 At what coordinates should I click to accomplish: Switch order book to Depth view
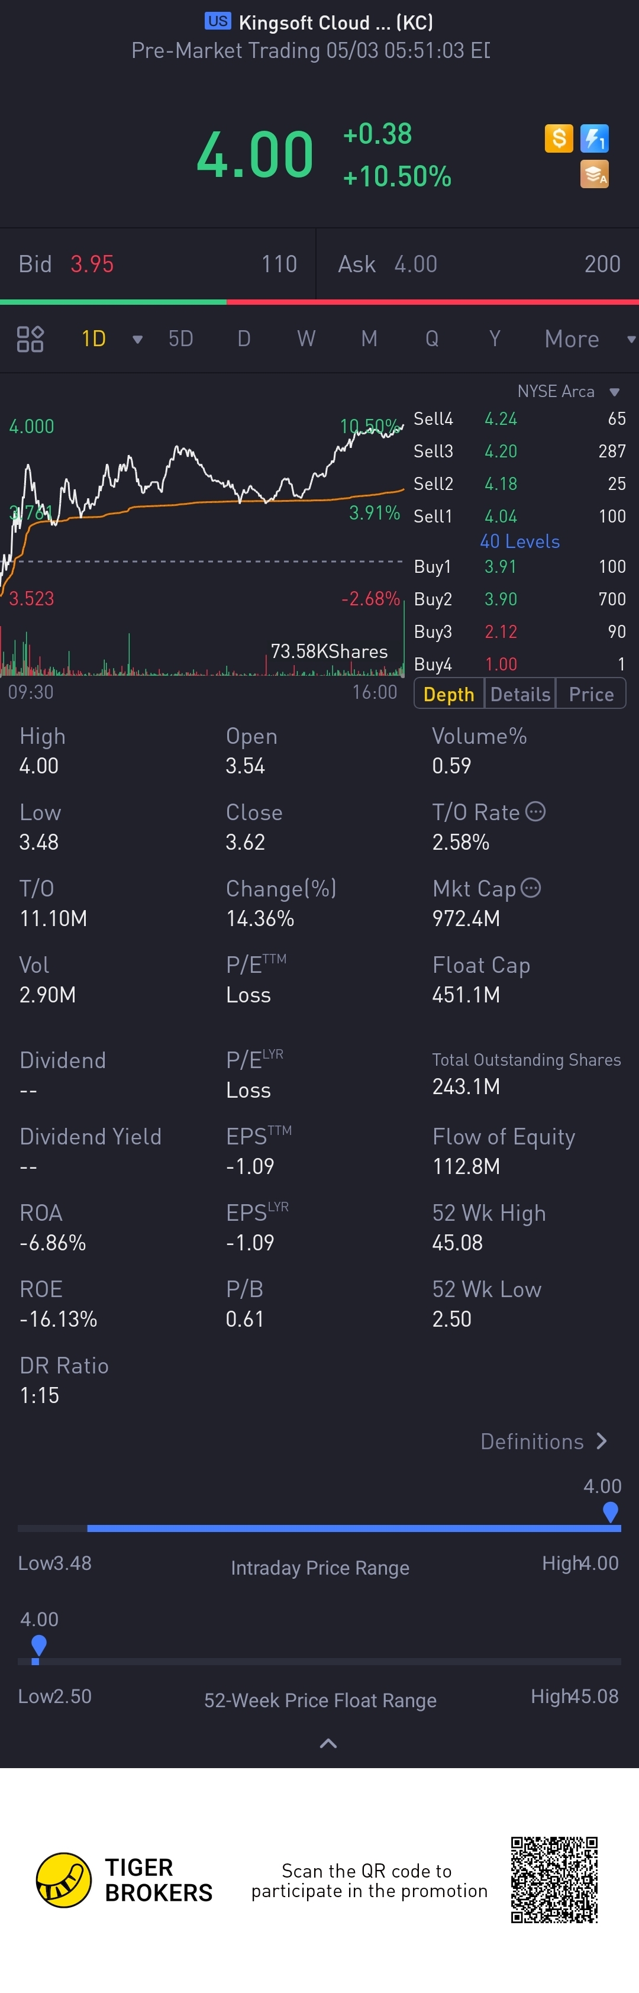pyautogui.click(x=448, y=694)
